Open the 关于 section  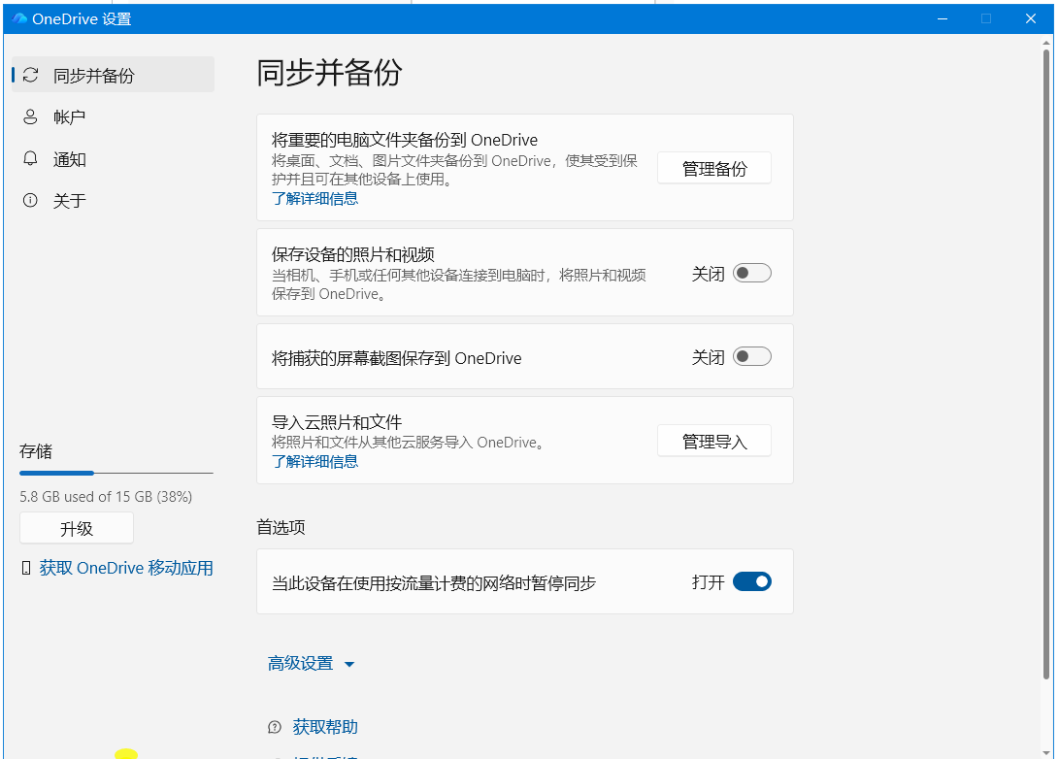[x=113, y=200]
